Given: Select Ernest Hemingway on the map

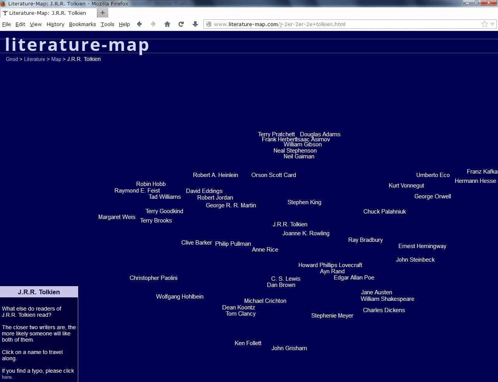Looking at the screenshot, I should 422,246.
